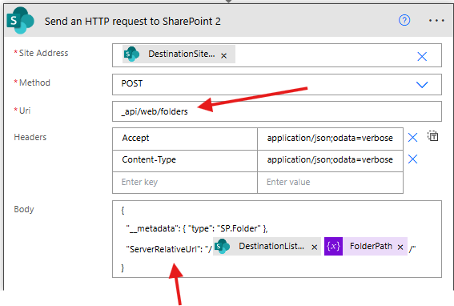Click the Headers label

click(30, 137)
